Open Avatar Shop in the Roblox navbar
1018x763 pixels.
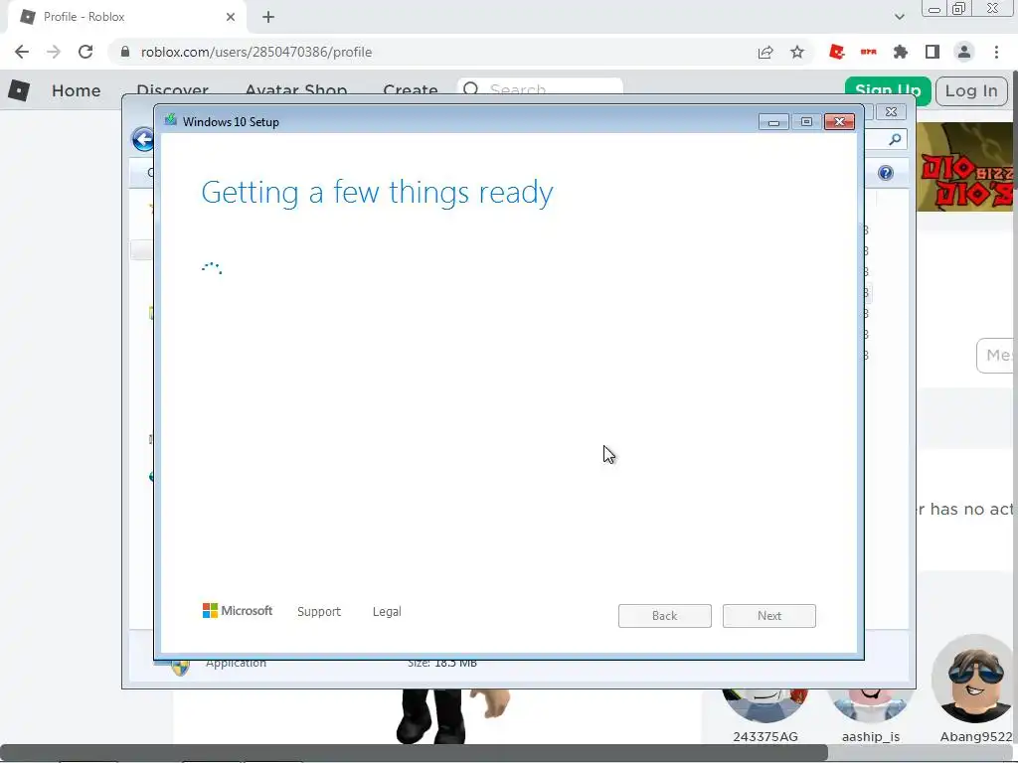(296, 90)
